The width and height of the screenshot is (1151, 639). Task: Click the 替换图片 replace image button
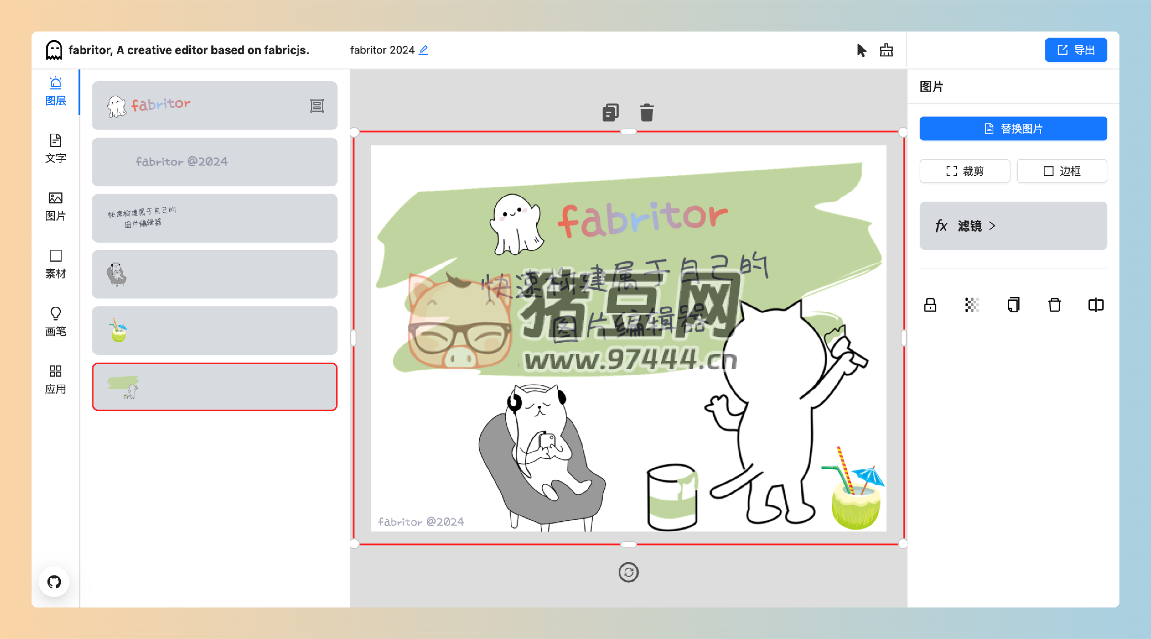(x=1013, y=129)
